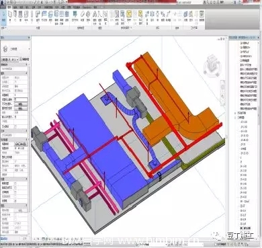Collapse the 3D views node in Project Browser

coord(235,118)
